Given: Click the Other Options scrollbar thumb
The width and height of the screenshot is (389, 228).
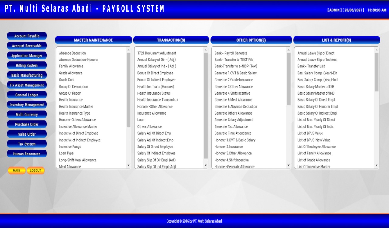Looking at the screenshot, I should click(289, 79).
